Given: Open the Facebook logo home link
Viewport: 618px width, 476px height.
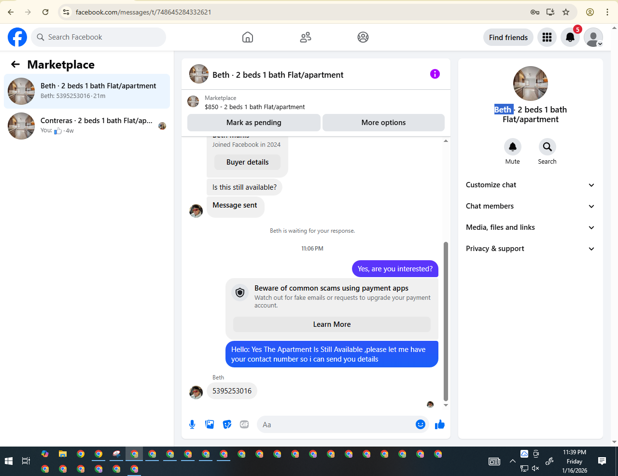Looking at the screenshot, I should tap(17, 37).
